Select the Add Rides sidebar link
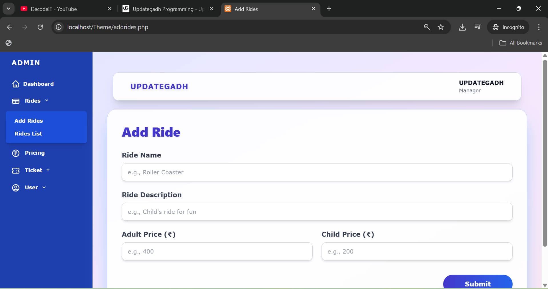 coord(29,121)
